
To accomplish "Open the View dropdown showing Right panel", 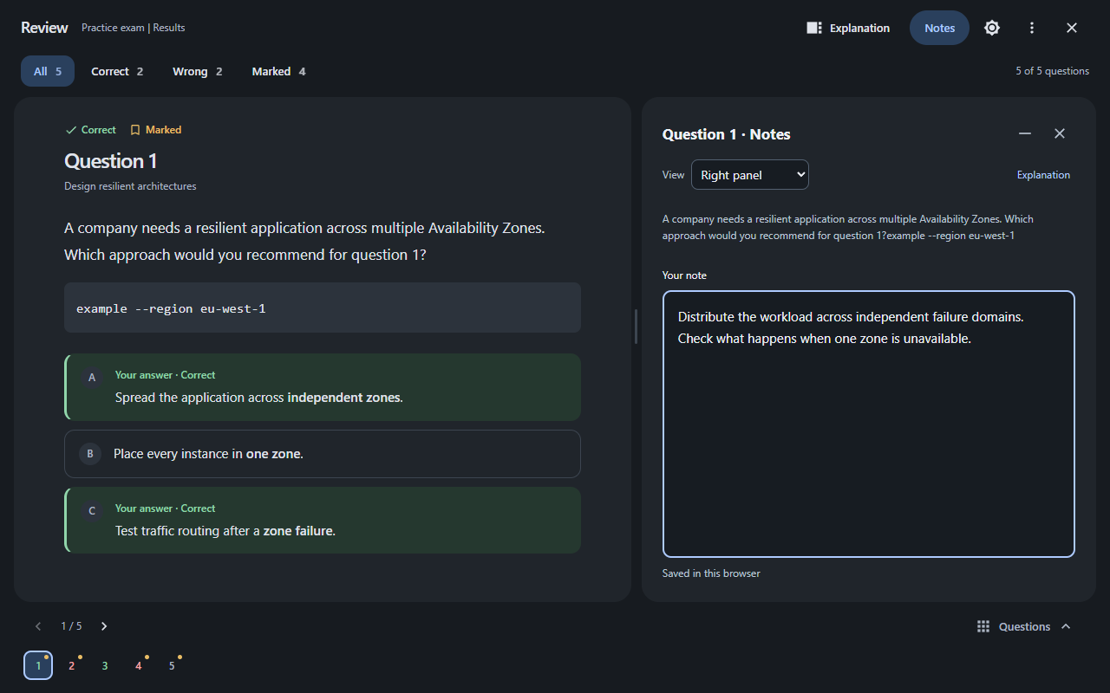I will point(750,175).
